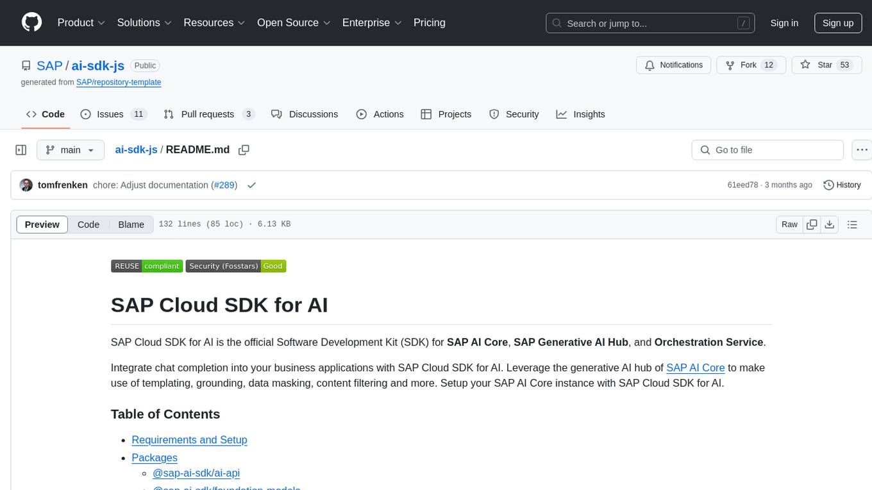Screen dimensions: 872x490
Task: Open the main branch dropdown
Action: tap(70, 150)
